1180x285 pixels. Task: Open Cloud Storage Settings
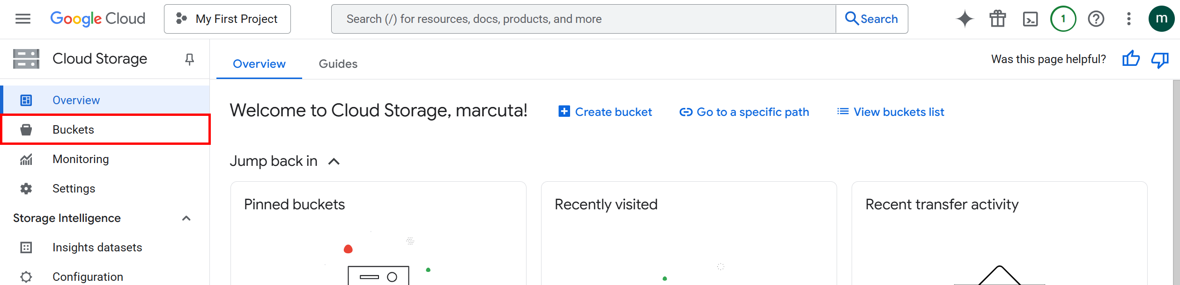[74, 188]
